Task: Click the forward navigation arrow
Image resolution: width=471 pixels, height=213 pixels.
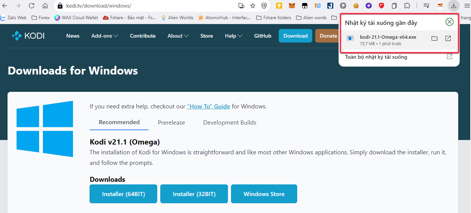Action: pyautogui.click(x=18, y=6)
